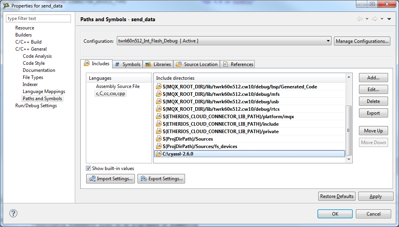Click the folder icon beside C:\cyassl-2.6.0
The height and width of the screenshot is (227, 399).
click(159, 154)
